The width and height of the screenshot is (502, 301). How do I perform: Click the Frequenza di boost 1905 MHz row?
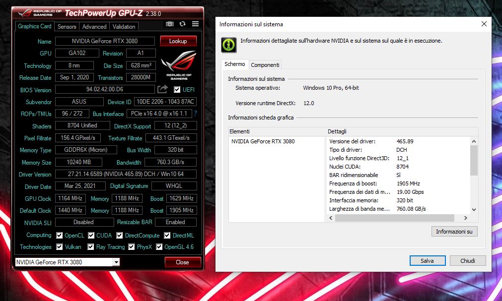pyautogui.click(x=399, y=183)
